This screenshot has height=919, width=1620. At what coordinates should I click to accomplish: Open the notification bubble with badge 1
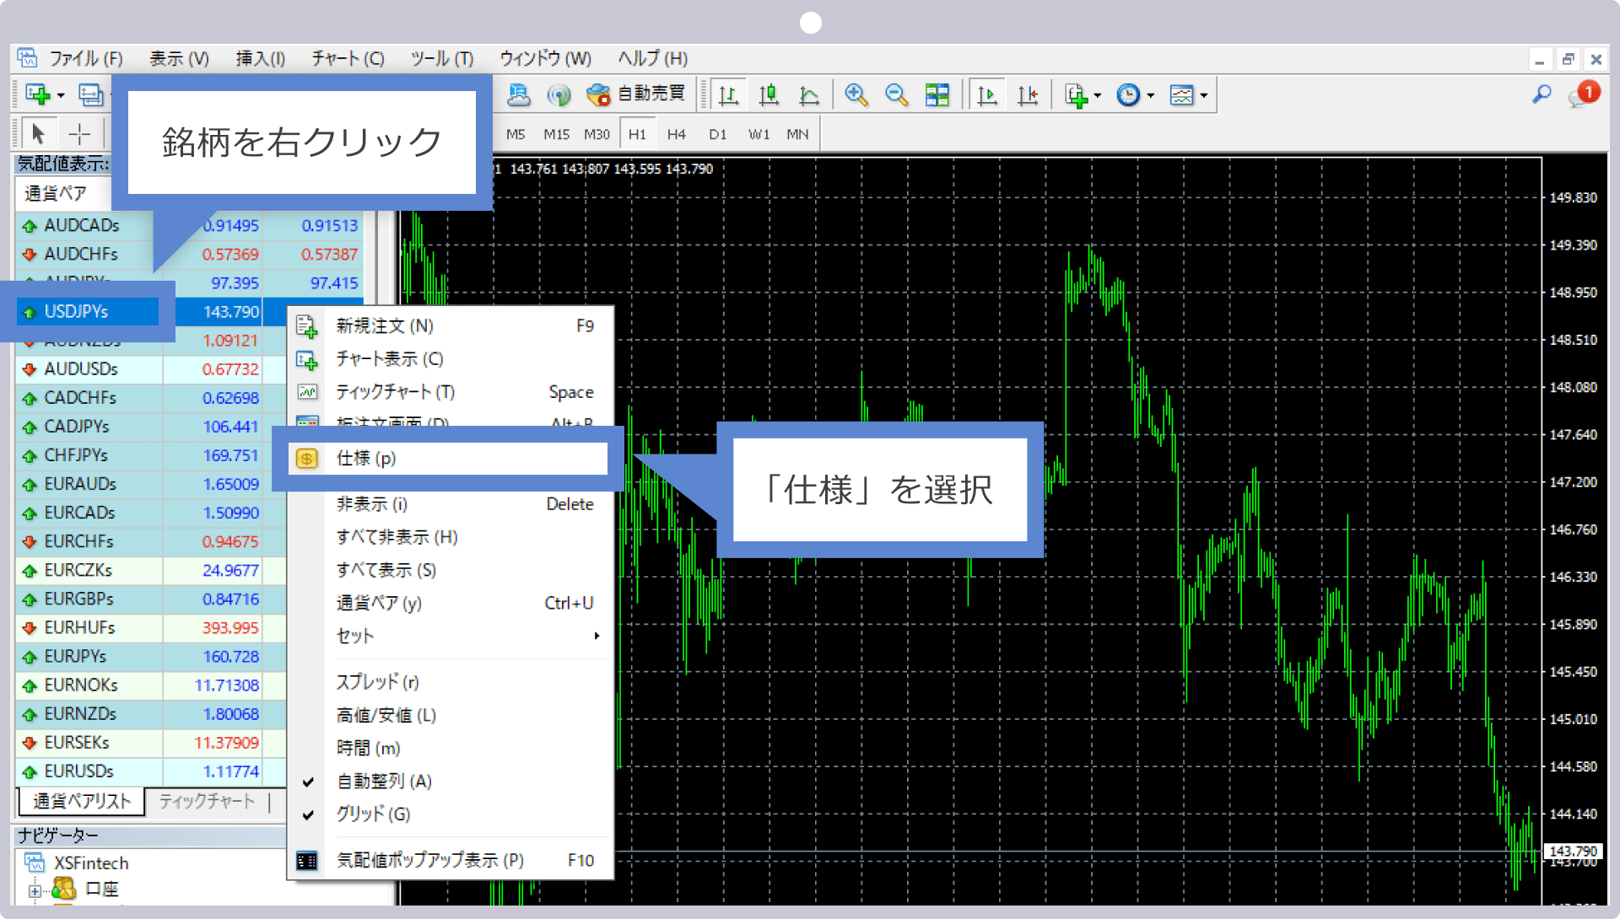[1584, 94]
